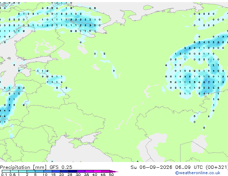Screen dimensions: 228x176
Task: Click the 'GFS 0.25' model label
Action: [x=61, y=167]
